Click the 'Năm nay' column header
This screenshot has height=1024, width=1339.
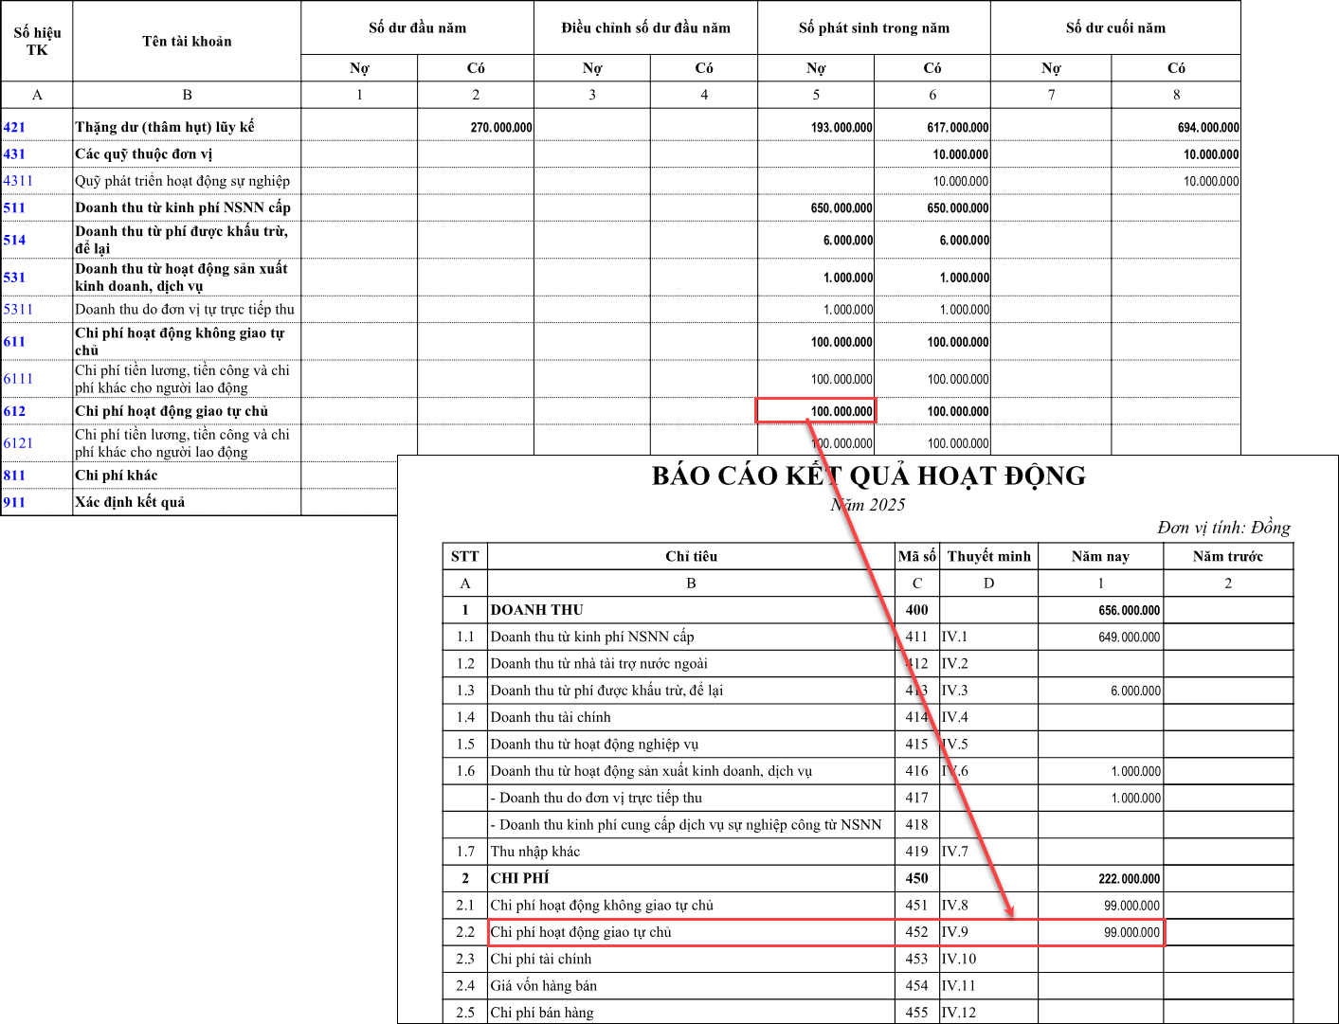click(1100, 556)
